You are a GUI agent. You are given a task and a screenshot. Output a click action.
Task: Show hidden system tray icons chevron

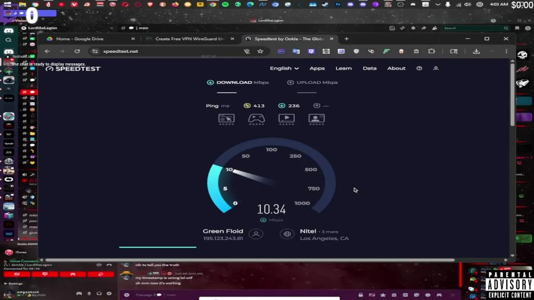(x=438, y=5)
